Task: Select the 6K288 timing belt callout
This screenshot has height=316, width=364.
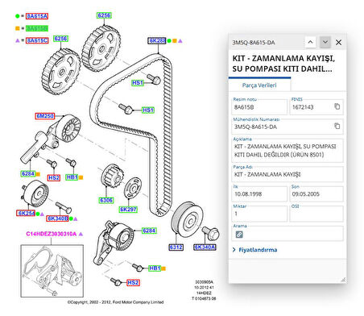Action: (157, 40)
